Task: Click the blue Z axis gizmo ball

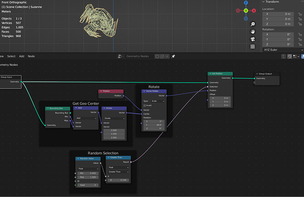Action: (246, 3)
